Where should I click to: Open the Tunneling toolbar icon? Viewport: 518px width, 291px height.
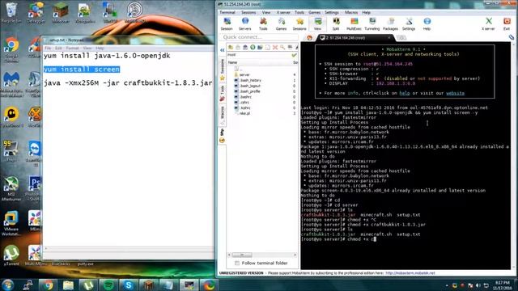372,23
